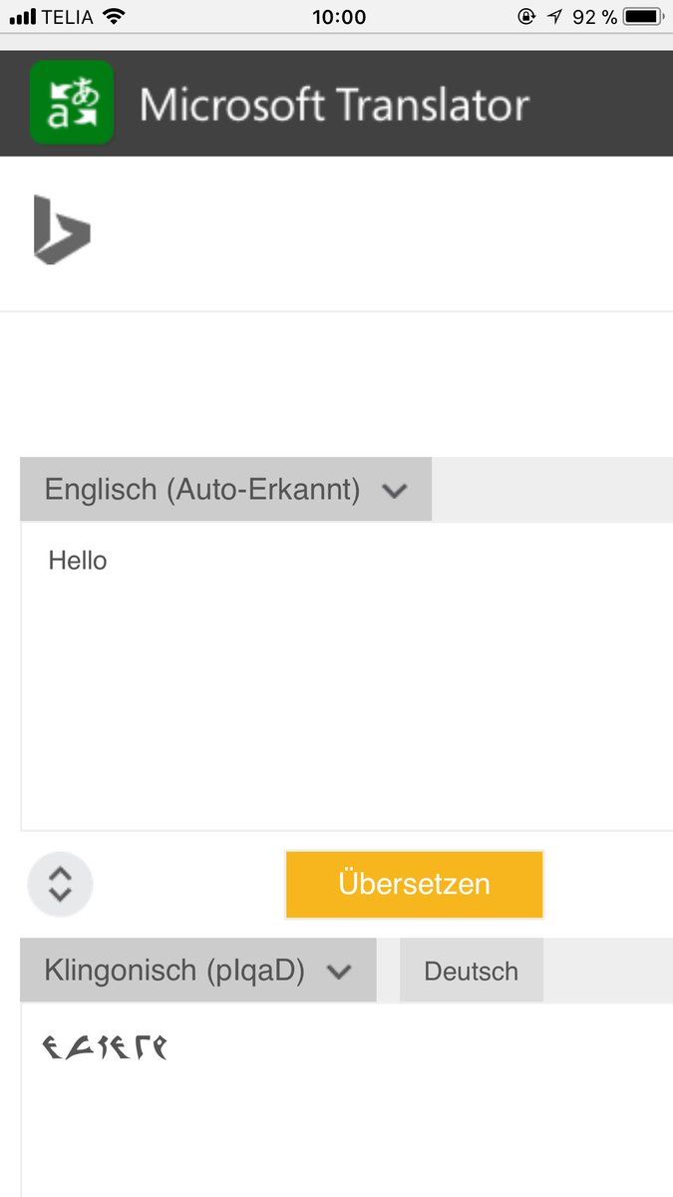The height and width of the screenshot is (1197, 673).
Task: Tap the 10:00 clock in status bar
Action: (339, 17)
